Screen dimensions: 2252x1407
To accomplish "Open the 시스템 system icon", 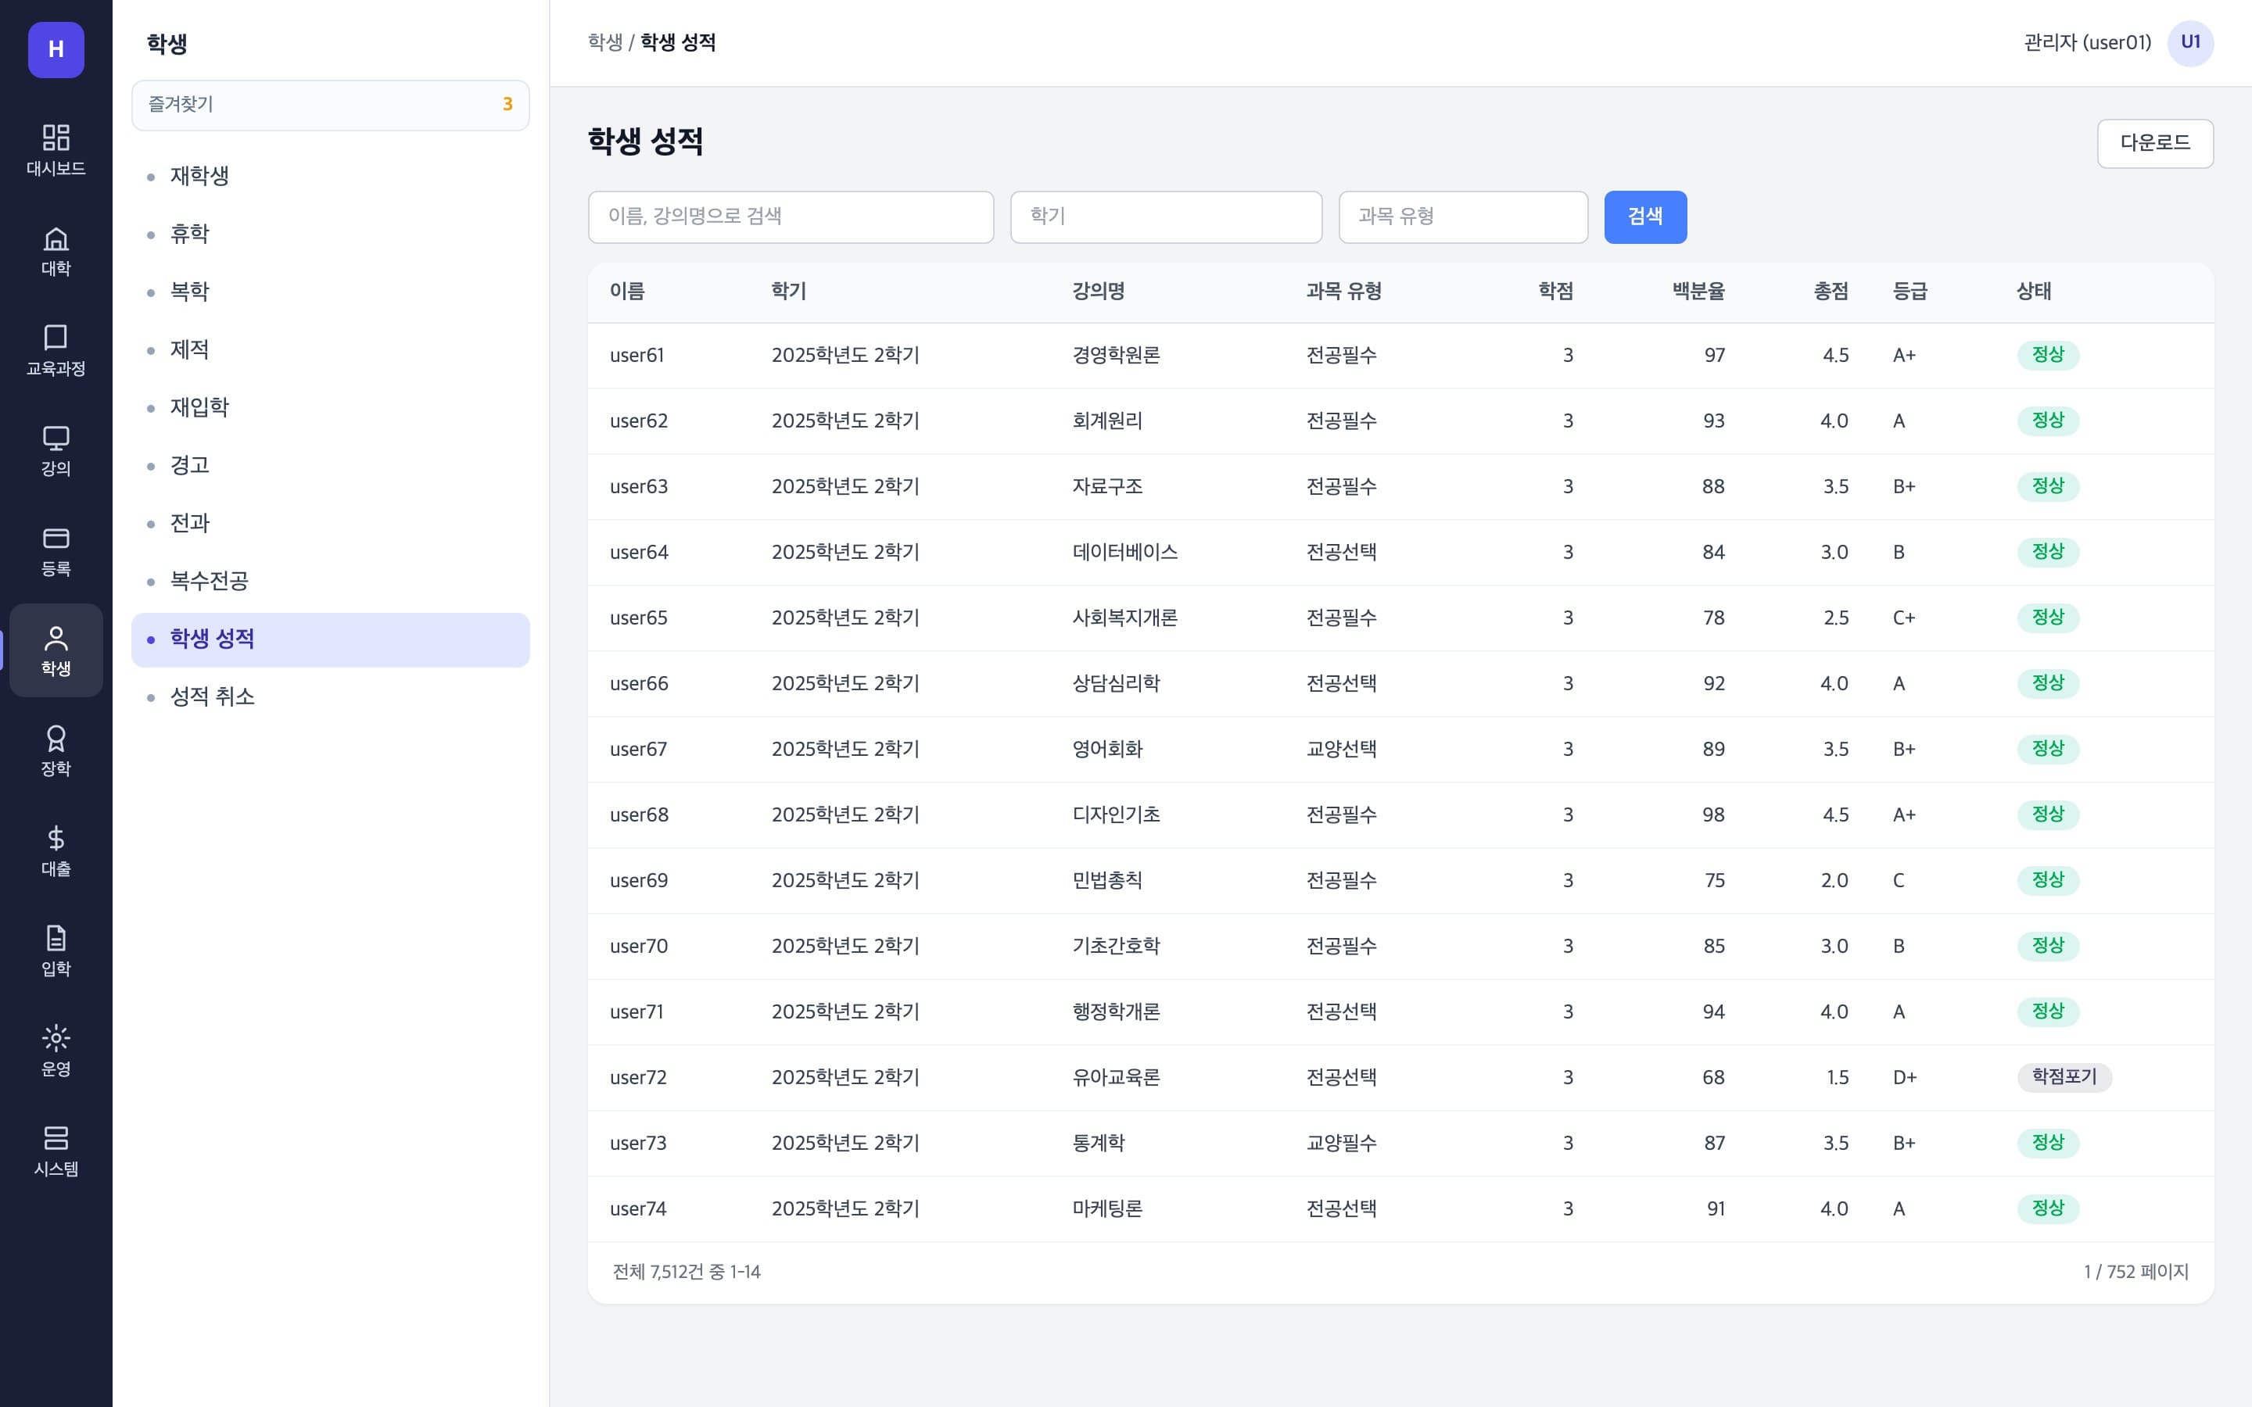I will coord(56,1150).
